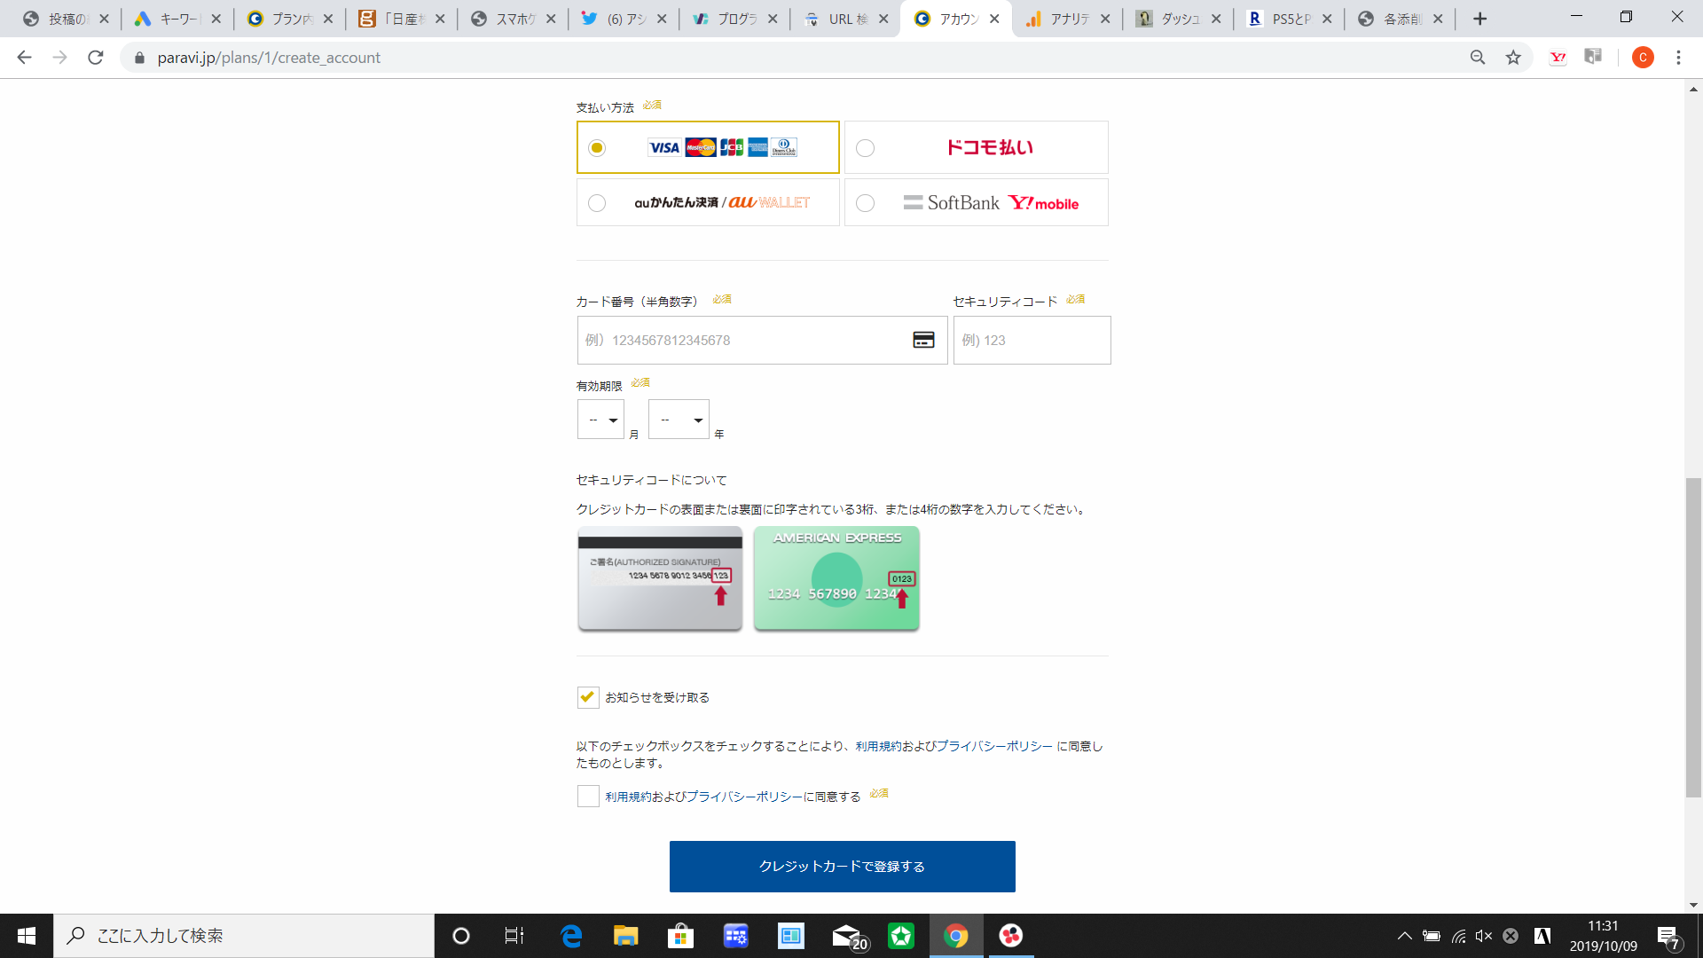The height and width of the screenshot is (958, 1703).
Task: Switch to Chrome in the taskbar
Action: tap(956, 936)
